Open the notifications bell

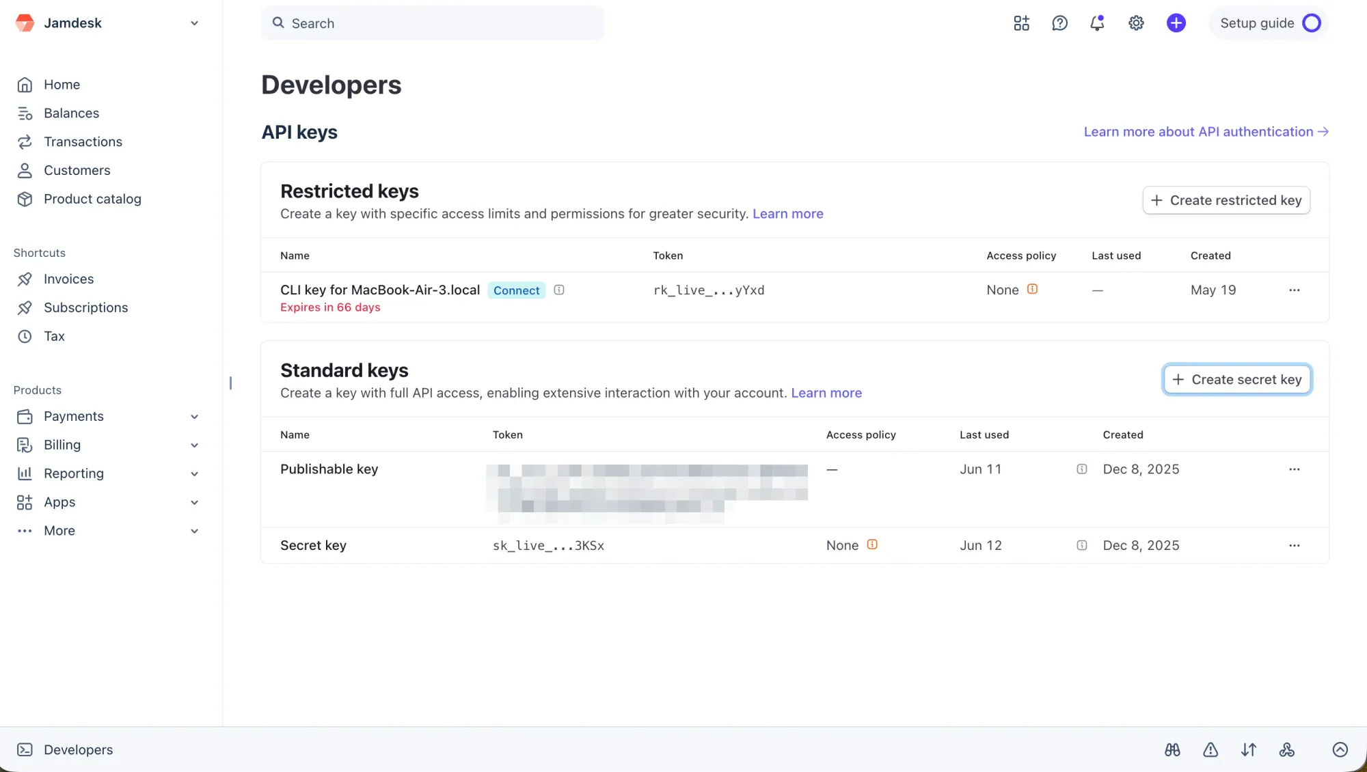pos(1097,23)
